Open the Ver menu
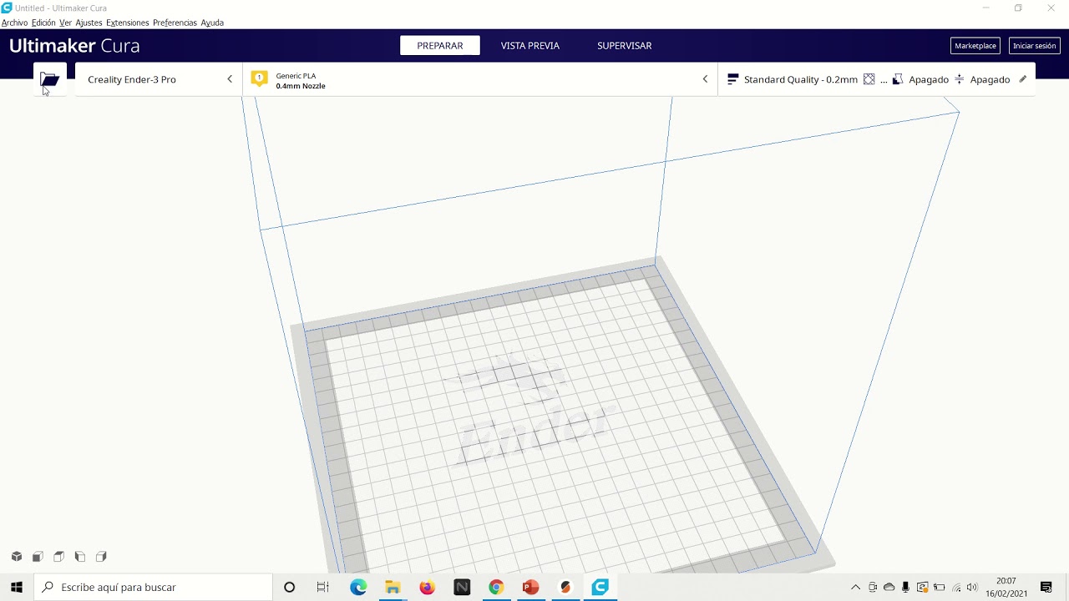Screen dimensions: 1069x601 click(x=65, y=23)
